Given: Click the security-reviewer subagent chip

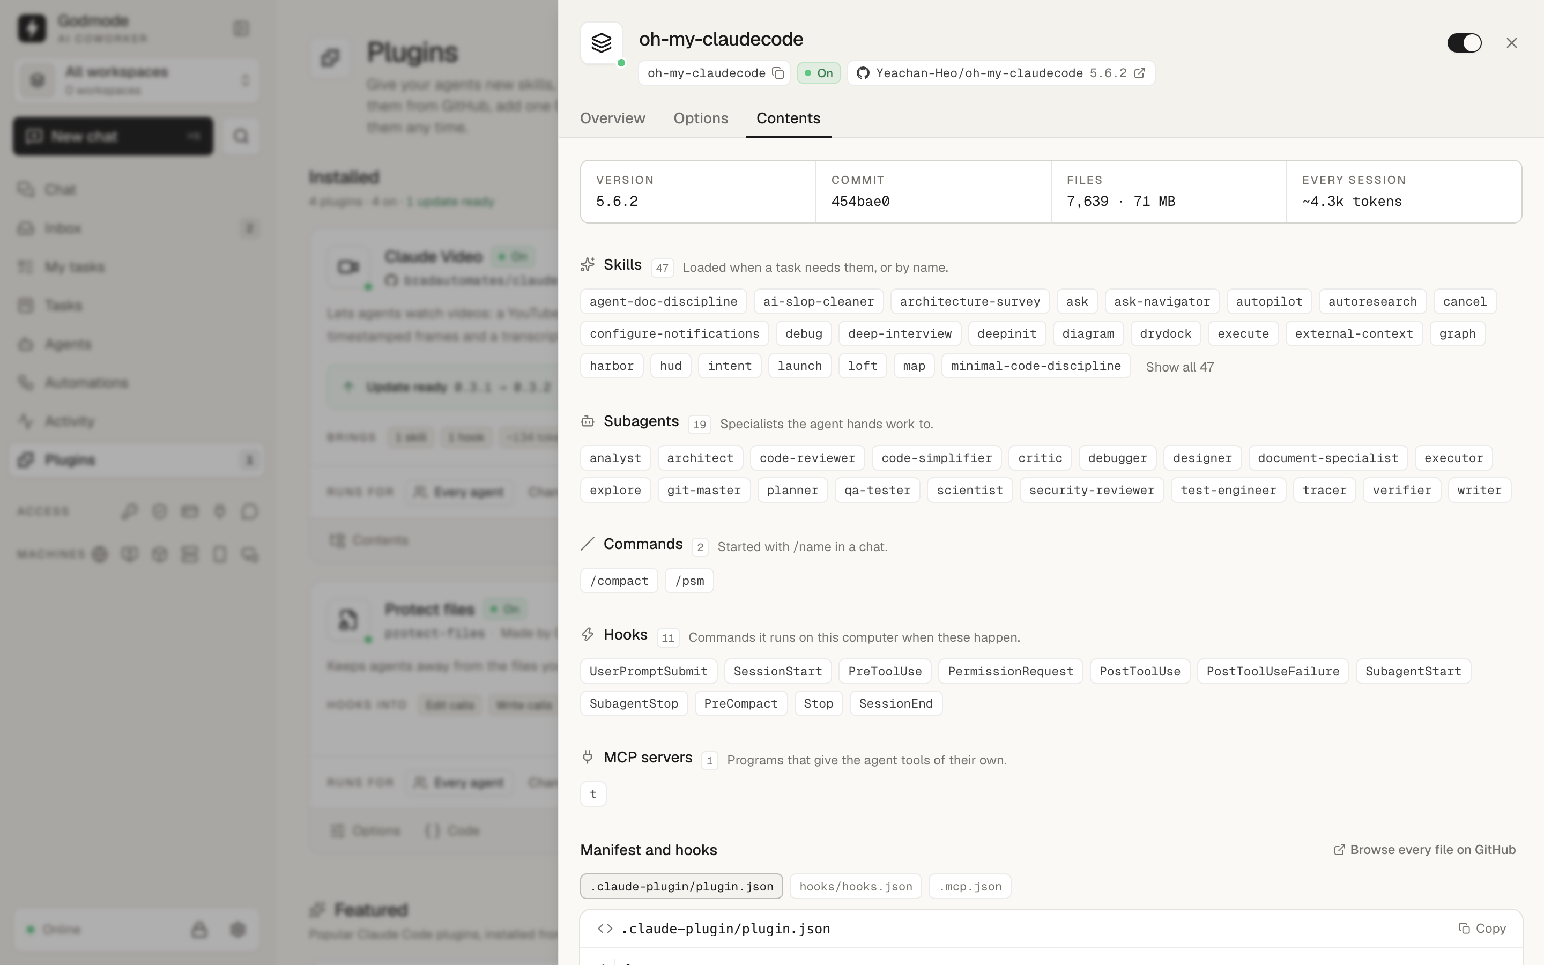Looking at the screenshot, I should tap(1092, 490).
